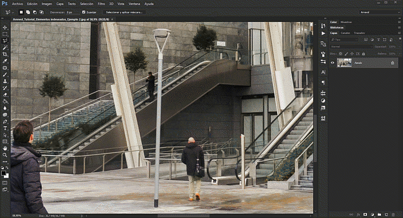Switch to the Muestras tab

pyautogui.click(x=346, y=22)
